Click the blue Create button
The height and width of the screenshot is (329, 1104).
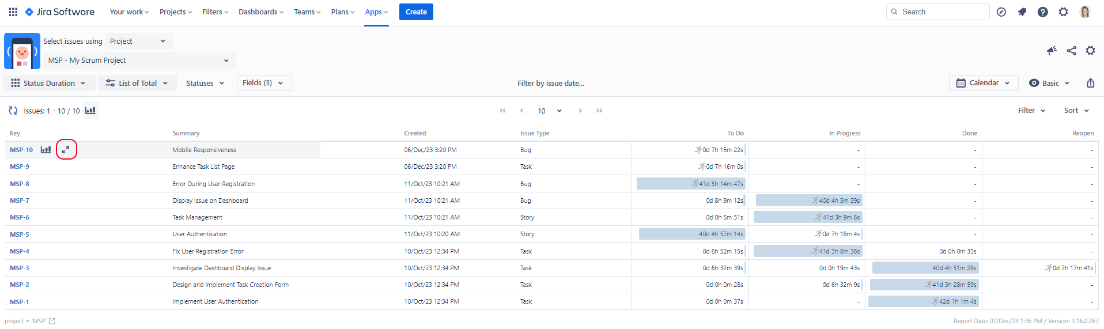point(416,12)
